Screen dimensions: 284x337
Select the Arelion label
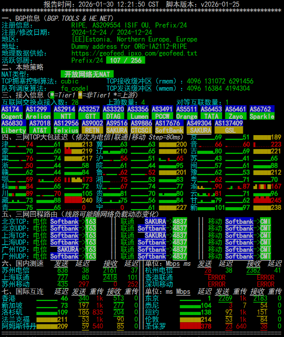[38, 116]
